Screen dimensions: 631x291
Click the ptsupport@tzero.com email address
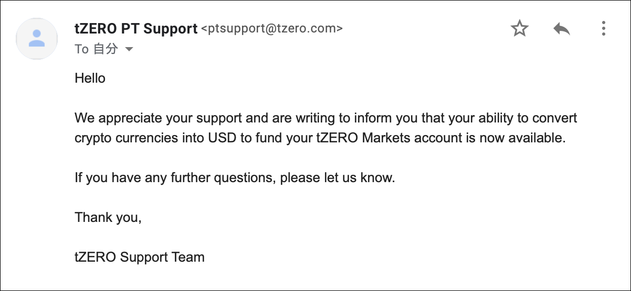click(272, 29)
